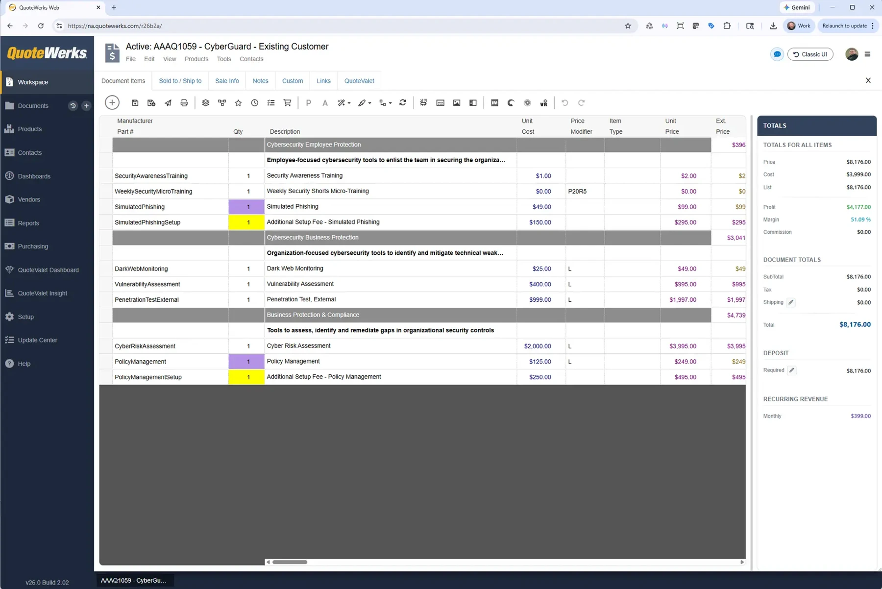This screenshot has width=882, height=589.
Task: Click the horizontal scrollbar thumb under the grid
Action: [290, 562]
